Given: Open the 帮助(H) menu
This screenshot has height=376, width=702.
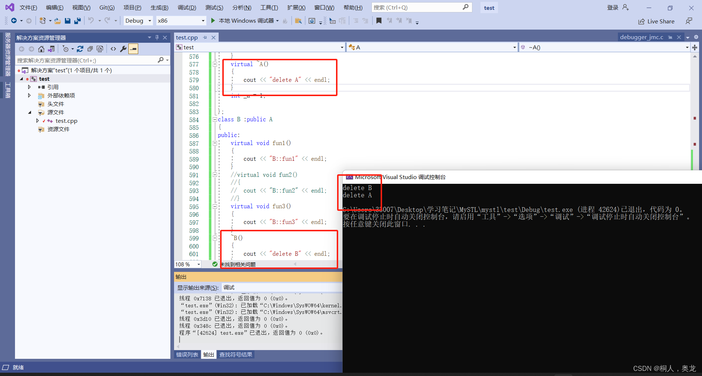Looking at the screenshot, I should (x=353, y=7).
